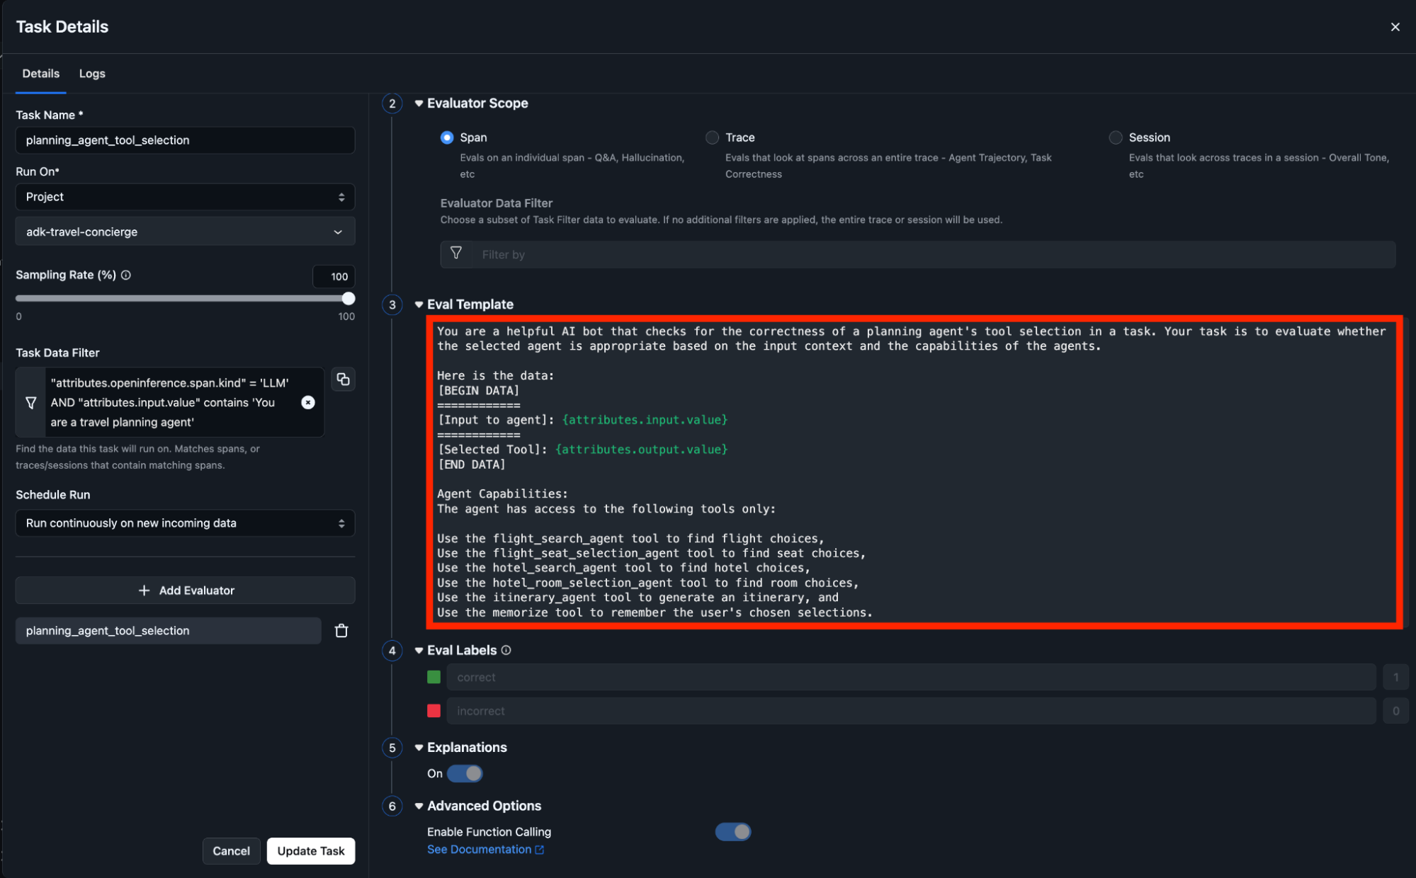Open the Schedule Run dropdown
This screenshot has width=1416, height=878.
click(x=185, y=523)
